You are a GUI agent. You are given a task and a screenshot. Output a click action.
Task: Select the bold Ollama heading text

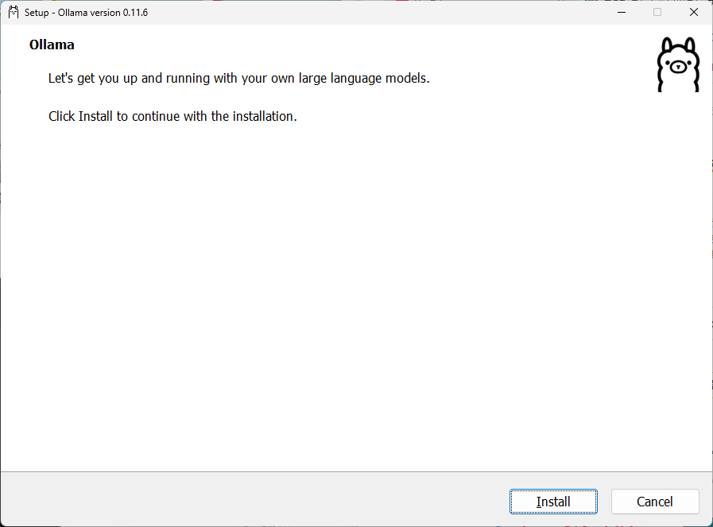pos(51,45)
